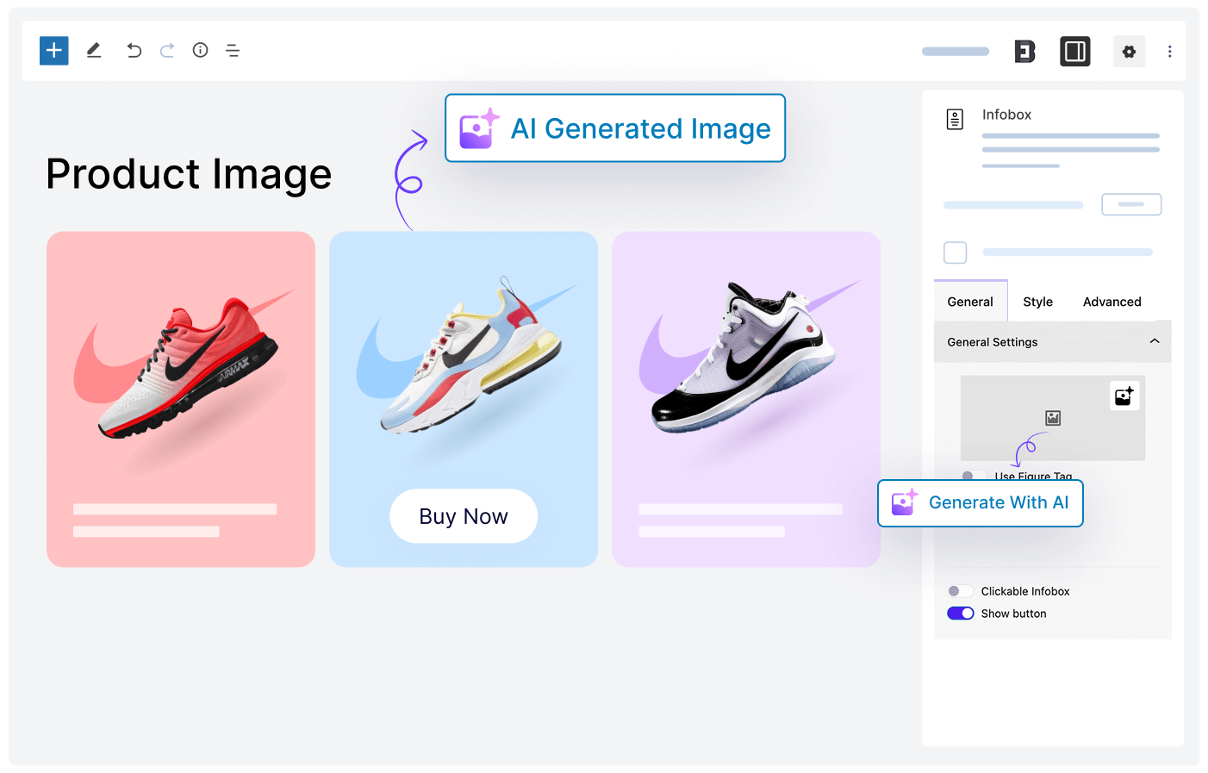Image resolution: width=1208 pixels, height=773 pixels.
Task: Enable the Use Figure Tag toggle
Action: (974, 476)
